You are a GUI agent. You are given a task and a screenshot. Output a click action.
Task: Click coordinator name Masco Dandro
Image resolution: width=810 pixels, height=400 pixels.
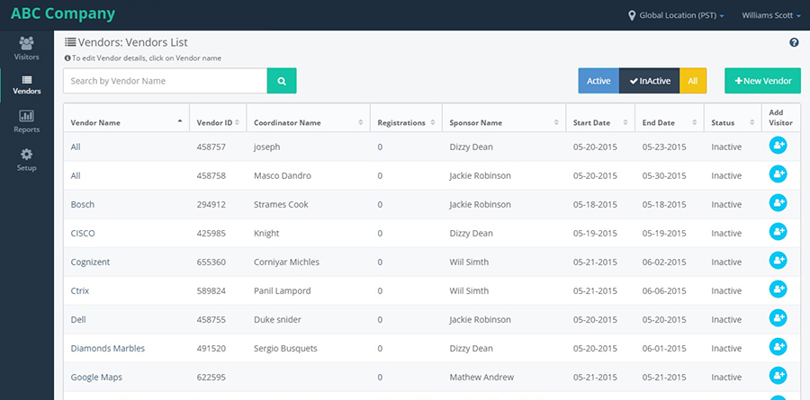[283, 175]
